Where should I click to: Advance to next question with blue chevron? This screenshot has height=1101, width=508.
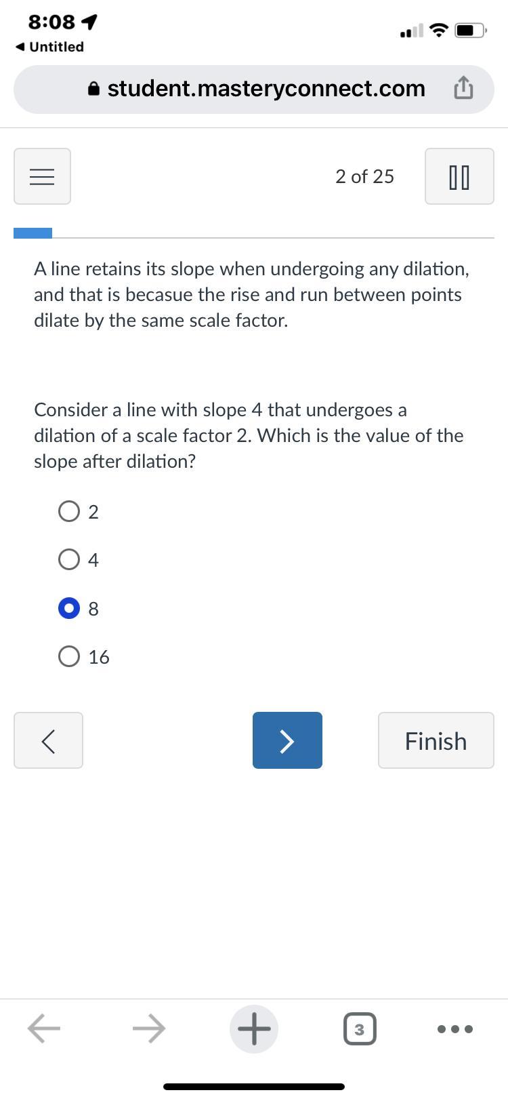point(287,740)
